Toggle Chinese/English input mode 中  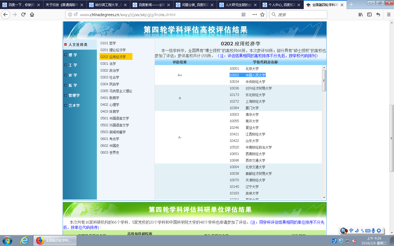(x=351, y=230)
